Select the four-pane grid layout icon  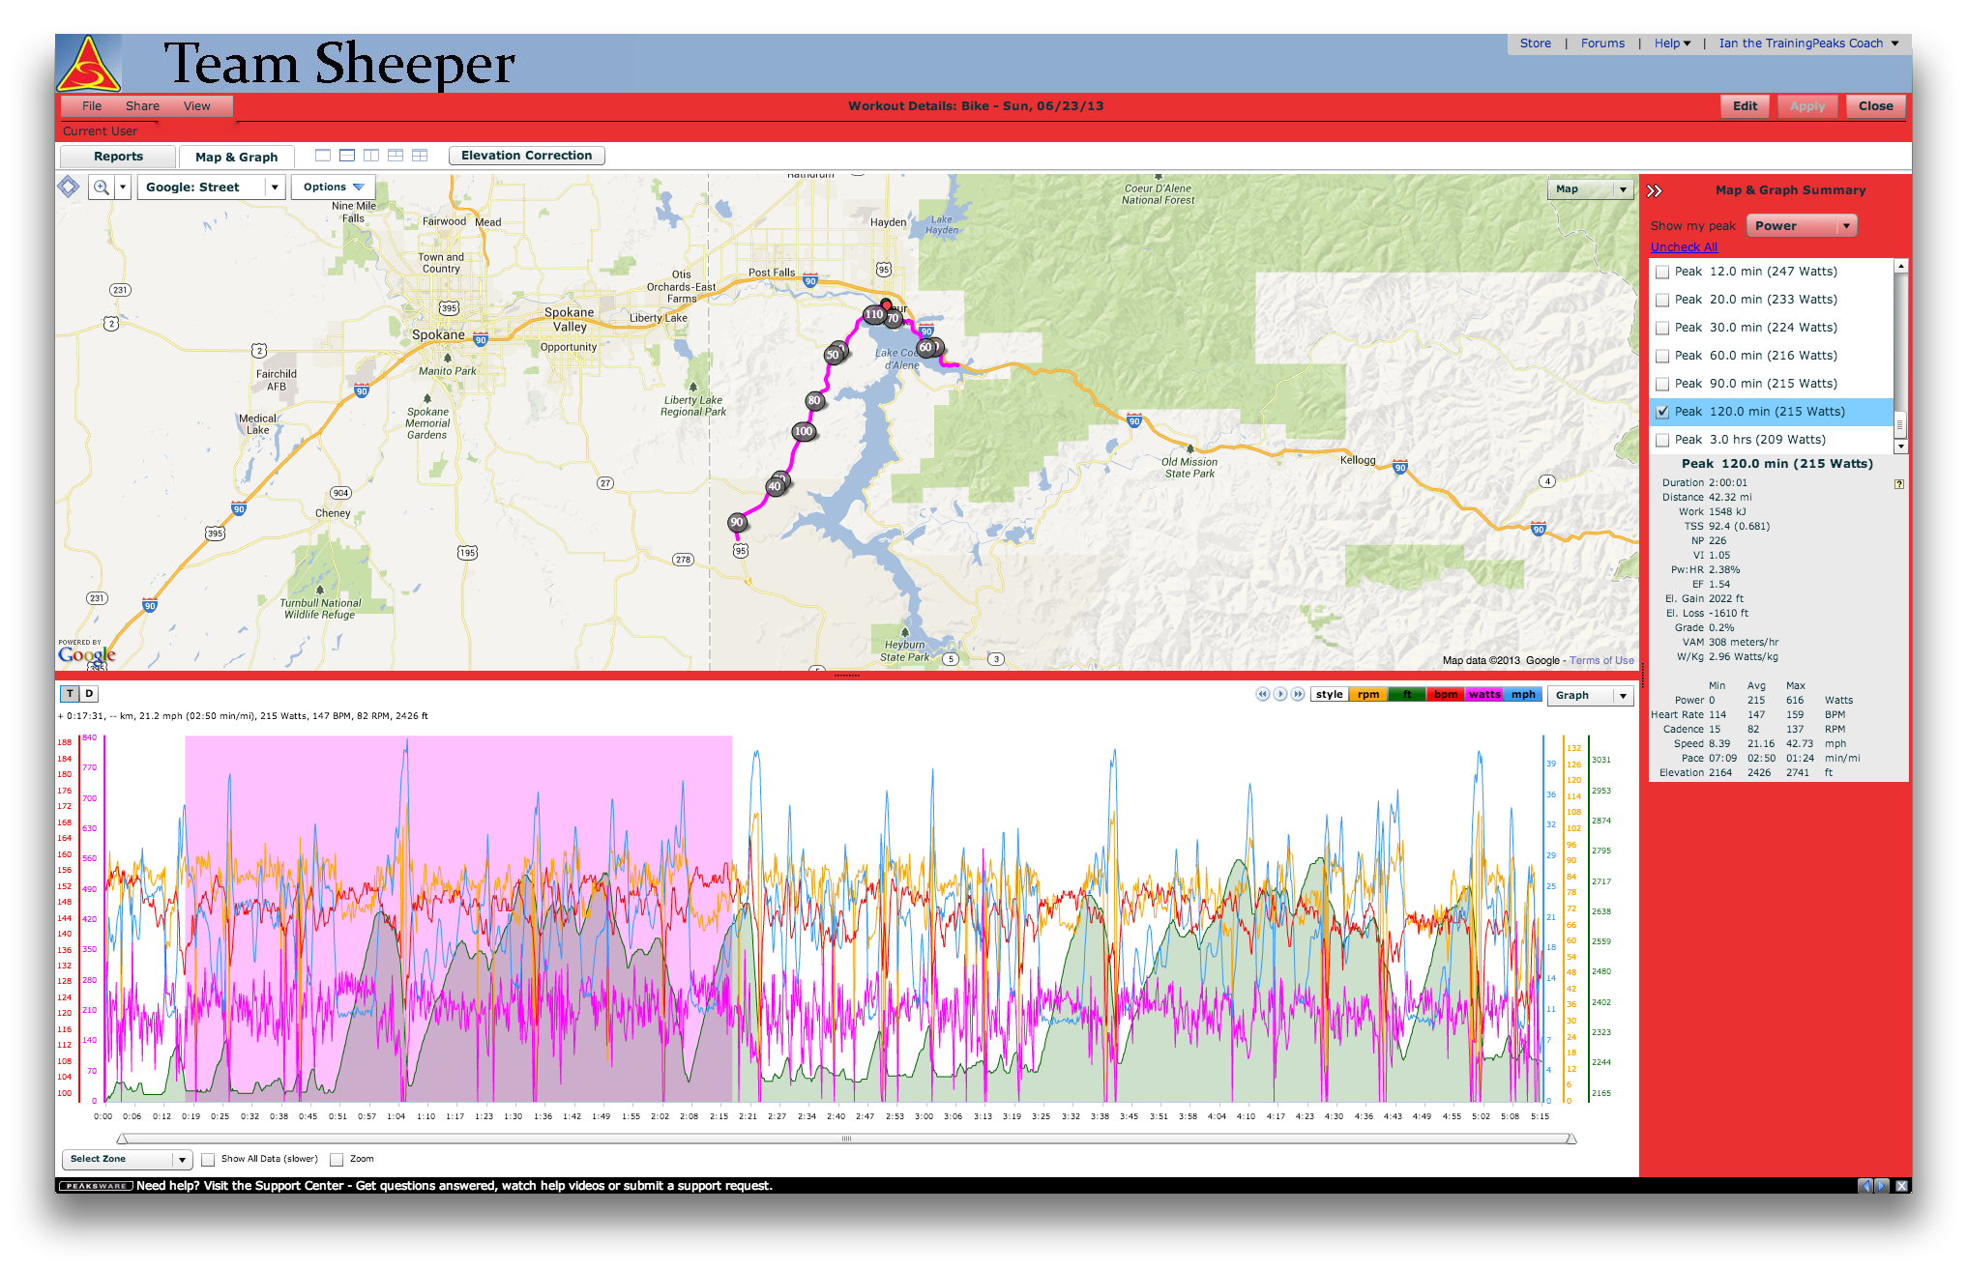[420, 156]
